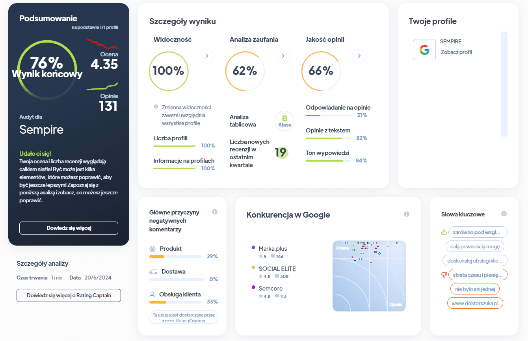Click the red Ocena trend sparkline
The image size is (528, 341).
[x=102, y=43]
